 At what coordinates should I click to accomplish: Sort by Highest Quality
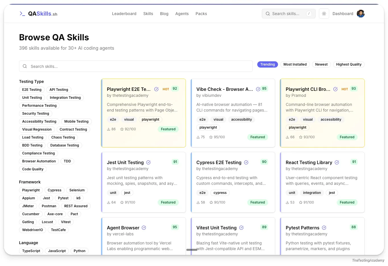349,64
